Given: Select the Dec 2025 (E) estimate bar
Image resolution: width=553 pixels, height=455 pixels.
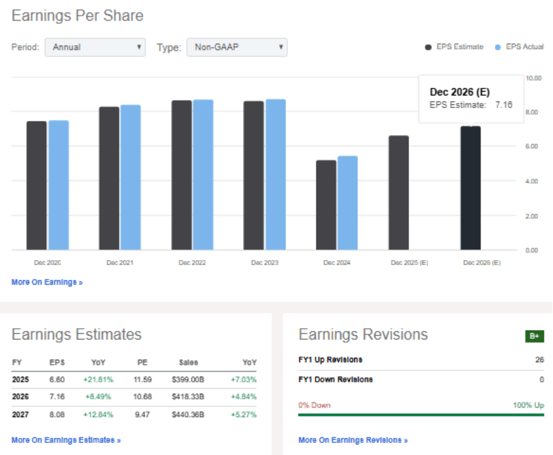Looking at the screenshot, I should coord(398,192).
